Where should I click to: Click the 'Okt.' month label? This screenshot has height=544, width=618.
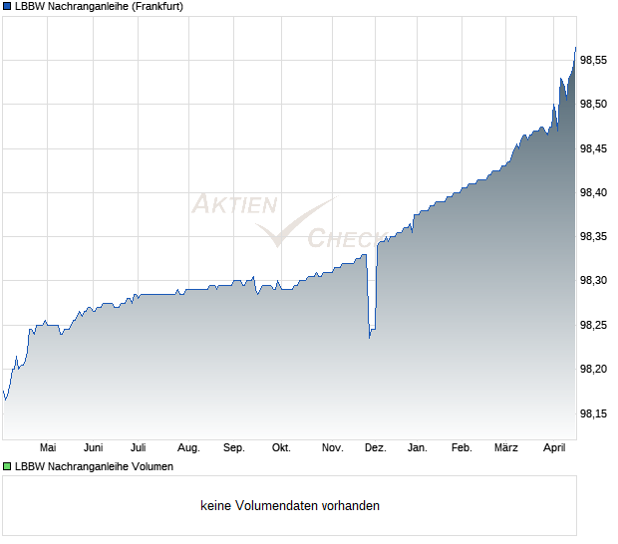tap(281, 448)
